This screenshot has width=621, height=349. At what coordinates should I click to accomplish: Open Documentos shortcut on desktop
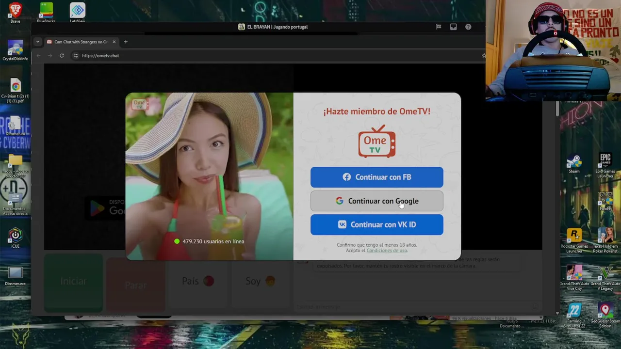pos(15,204)
